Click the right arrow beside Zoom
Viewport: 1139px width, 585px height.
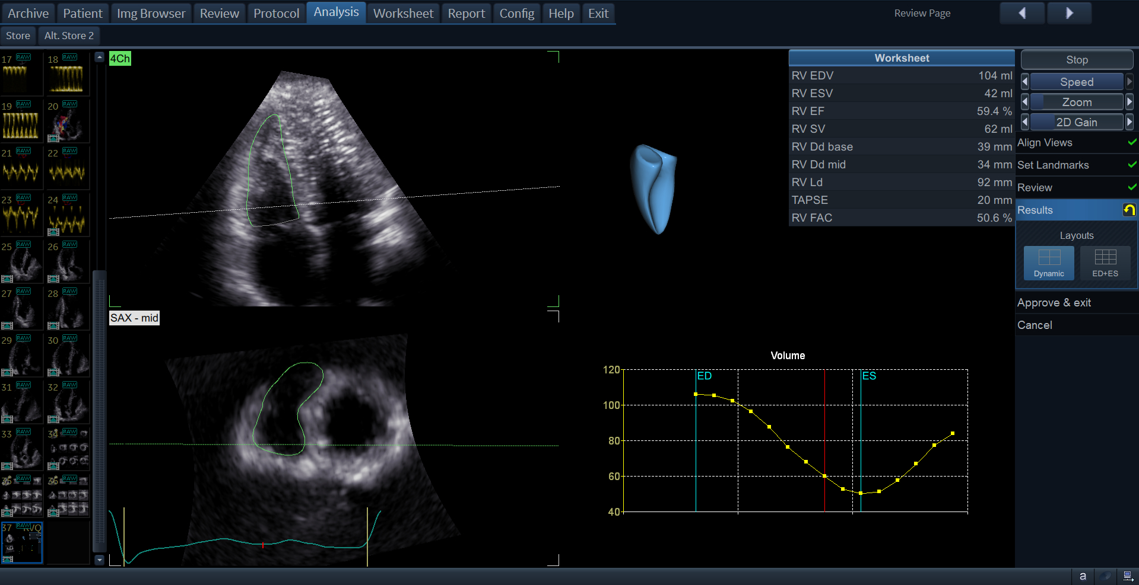1129,102
